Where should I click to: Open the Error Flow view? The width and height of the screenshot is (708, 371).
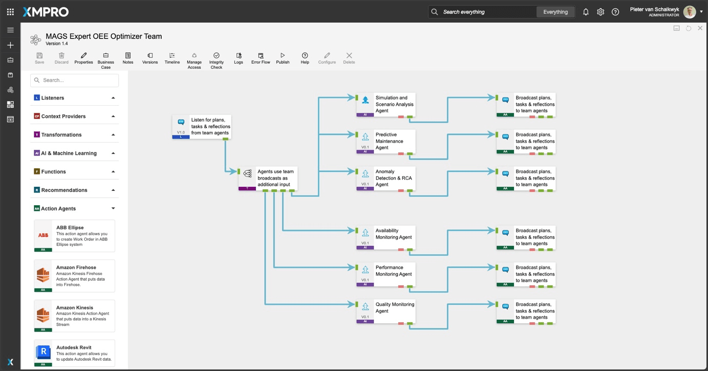click(261, 58)
